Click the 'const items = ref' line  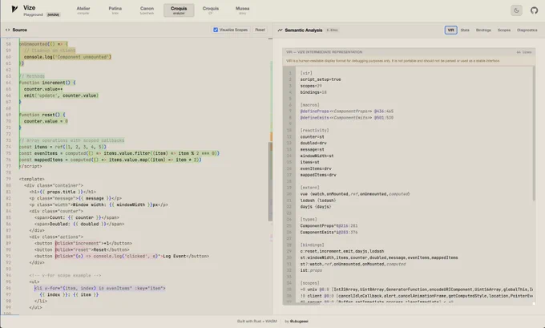(63, 147)
